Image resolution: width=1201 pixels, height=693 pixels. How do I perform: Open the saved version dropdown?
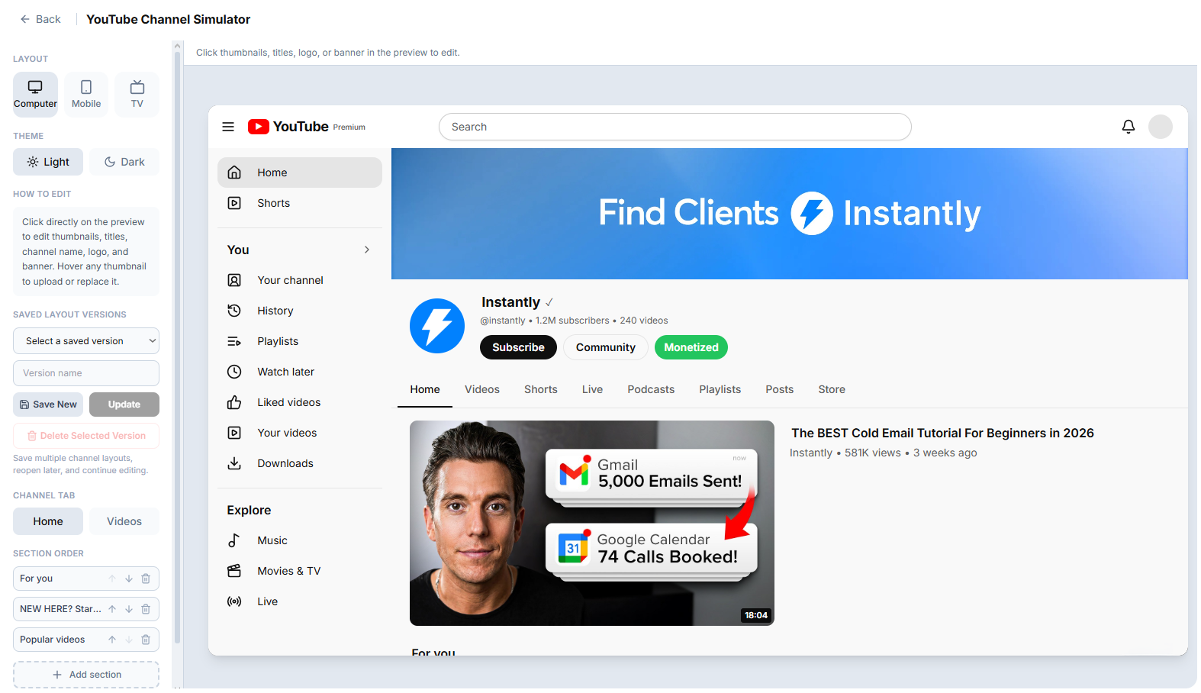(x=86, y=341)
